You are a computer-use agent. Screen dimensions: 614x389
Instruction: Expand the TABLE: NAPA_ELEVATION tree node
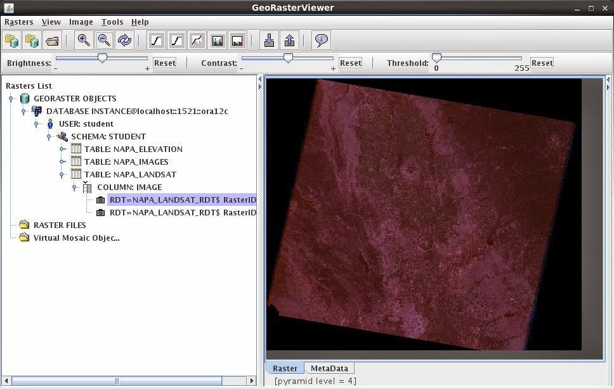point(62,149)
